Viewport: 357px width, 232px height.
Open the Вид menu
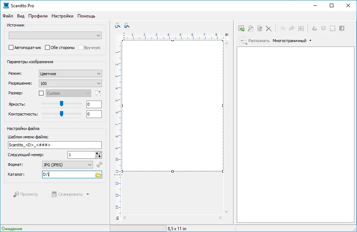point(21,16)
